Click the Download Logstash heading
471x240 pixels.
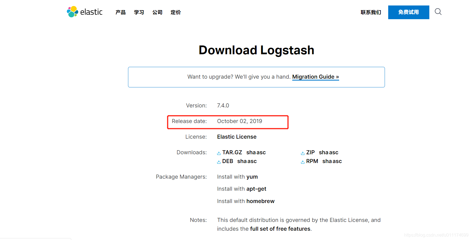click(x=256, y=50)
